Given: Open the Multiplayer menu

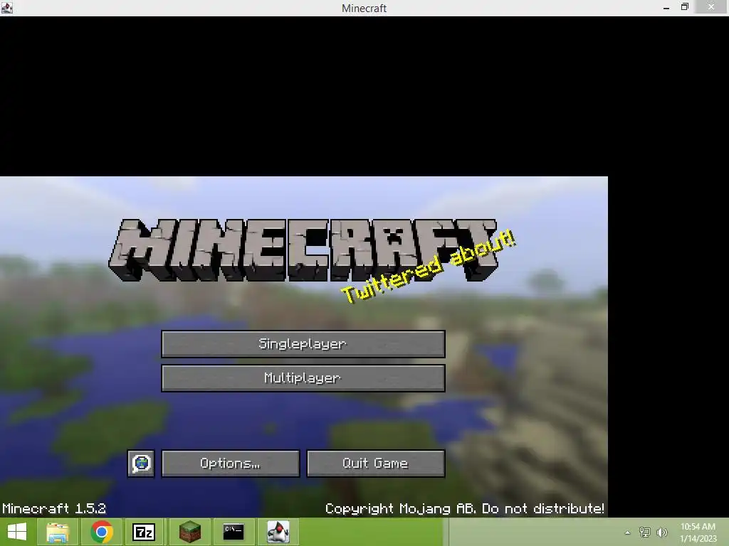Looking at the screenshot, I should 303,378.
